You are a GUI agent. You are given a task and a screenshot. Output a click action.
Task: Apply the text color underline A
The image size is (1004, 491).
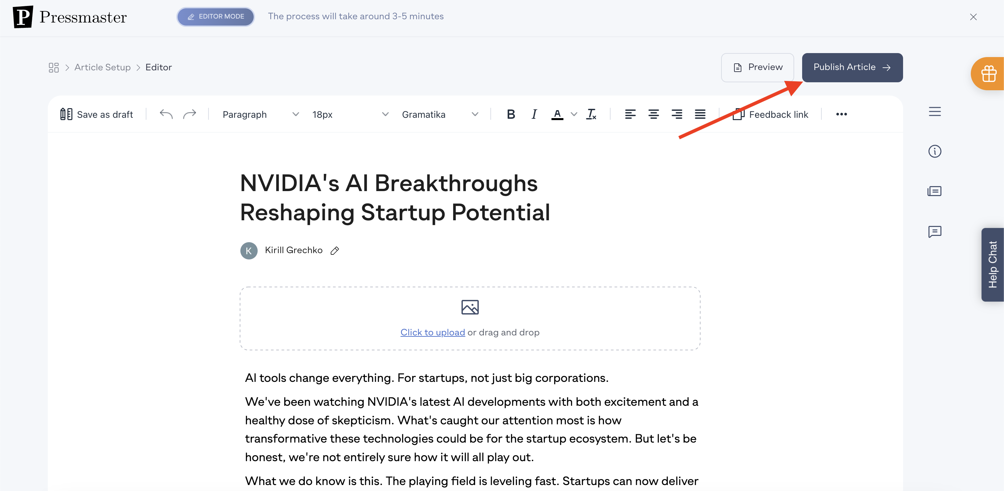pos(557,114)
